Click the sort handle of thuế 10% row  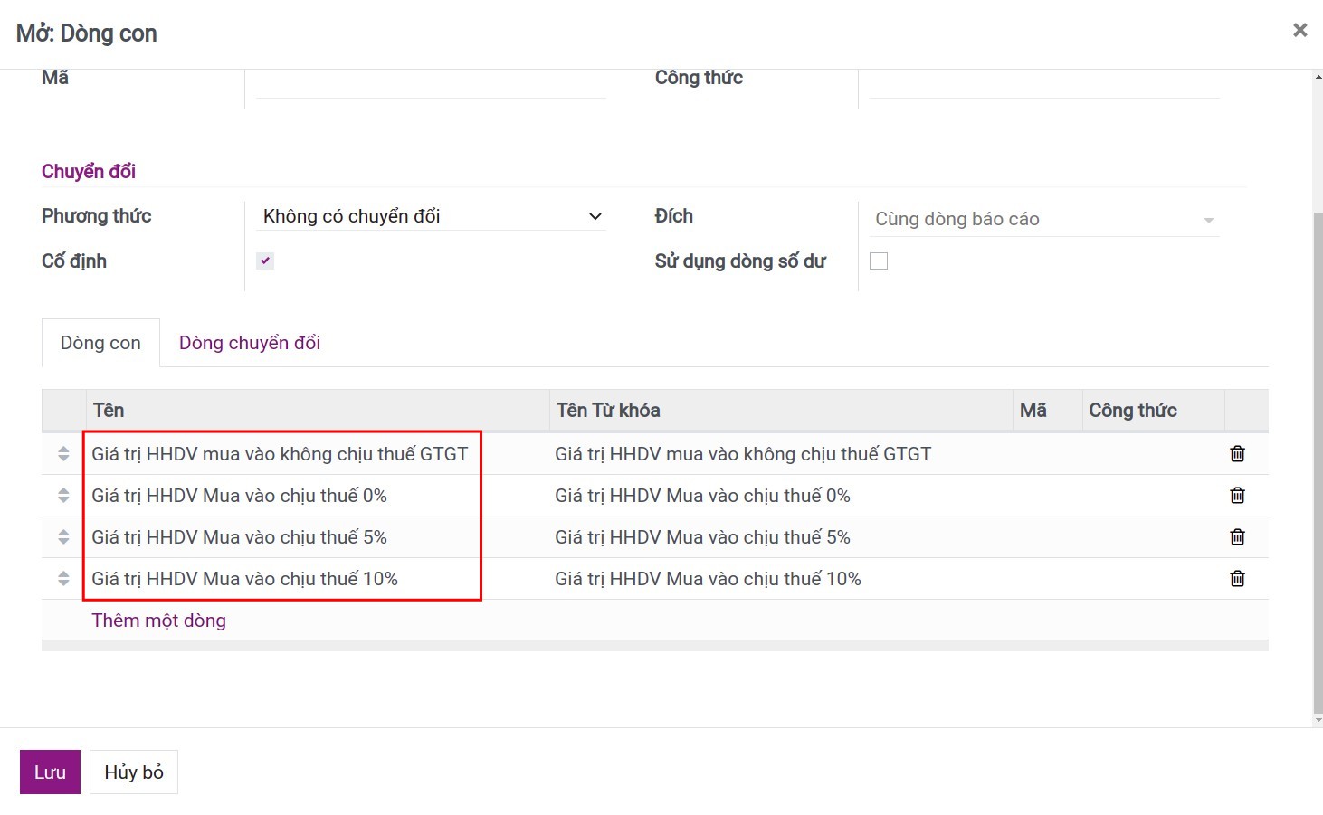(x=63, y=579)
